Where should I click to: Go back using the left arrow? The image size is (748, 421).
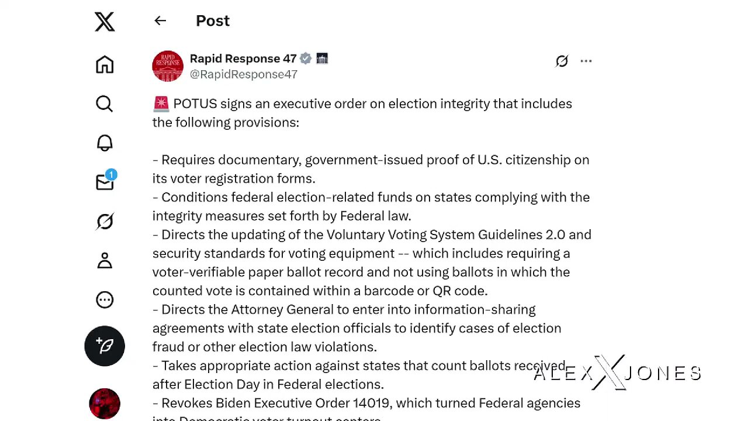coord(160,21)
